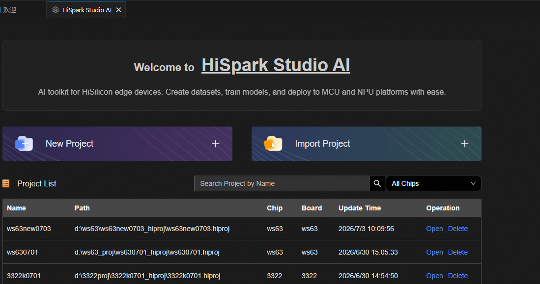Click path d:\3322proj\3322k0701_hiproj\3322k0701.hiproj
The height and width of the screenshot is (284, 540).
[x=147, y=276]
